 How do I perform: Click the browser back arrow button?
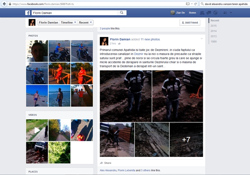point(4,4)
